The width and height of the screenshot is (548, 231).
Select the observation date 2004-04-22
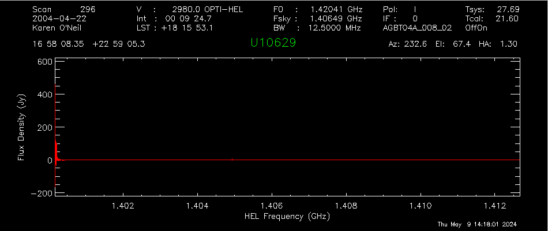[59, 18]
